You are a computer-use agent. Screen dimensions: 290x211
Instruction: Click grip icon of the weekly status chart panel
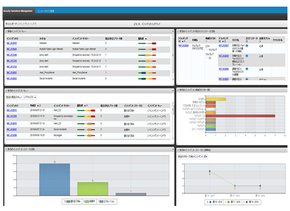178,150
